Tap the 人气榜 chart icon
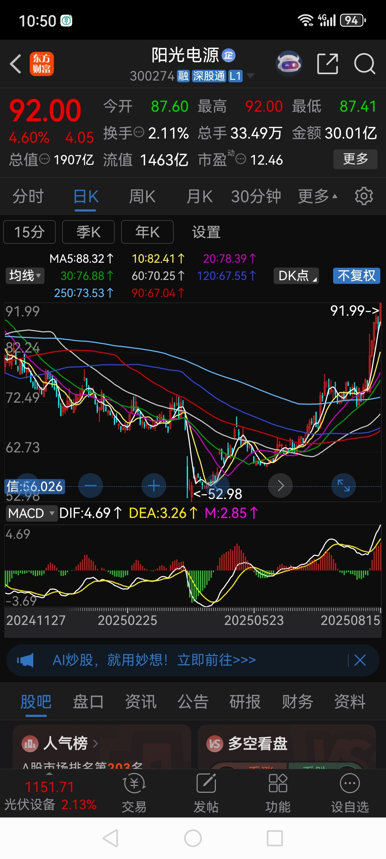Viewport: 386px width, 859px height. [x=30, y=744]
